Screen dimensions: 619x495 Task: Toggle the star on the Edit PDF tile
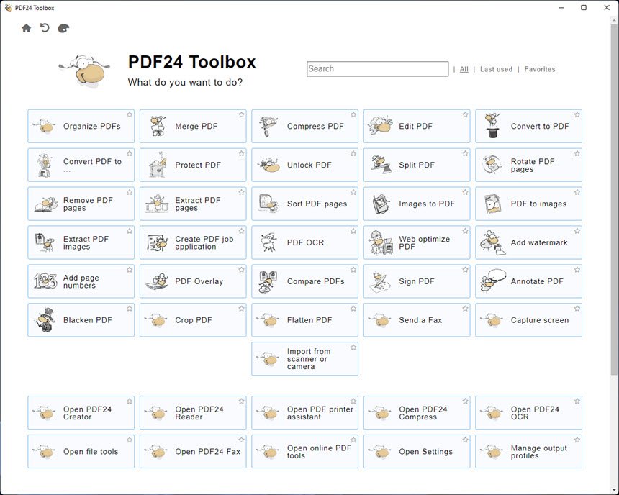pyautogui.click(x=465, y=114)
